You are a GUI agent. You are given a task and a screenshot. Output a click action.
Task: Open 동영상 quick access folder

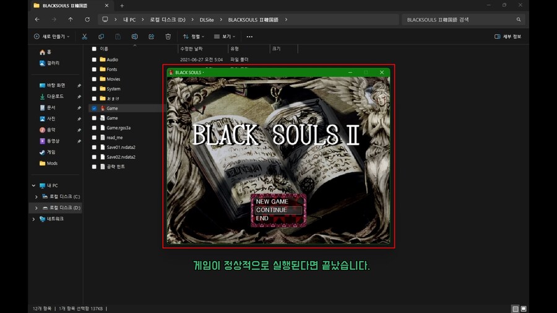point(50,141)
